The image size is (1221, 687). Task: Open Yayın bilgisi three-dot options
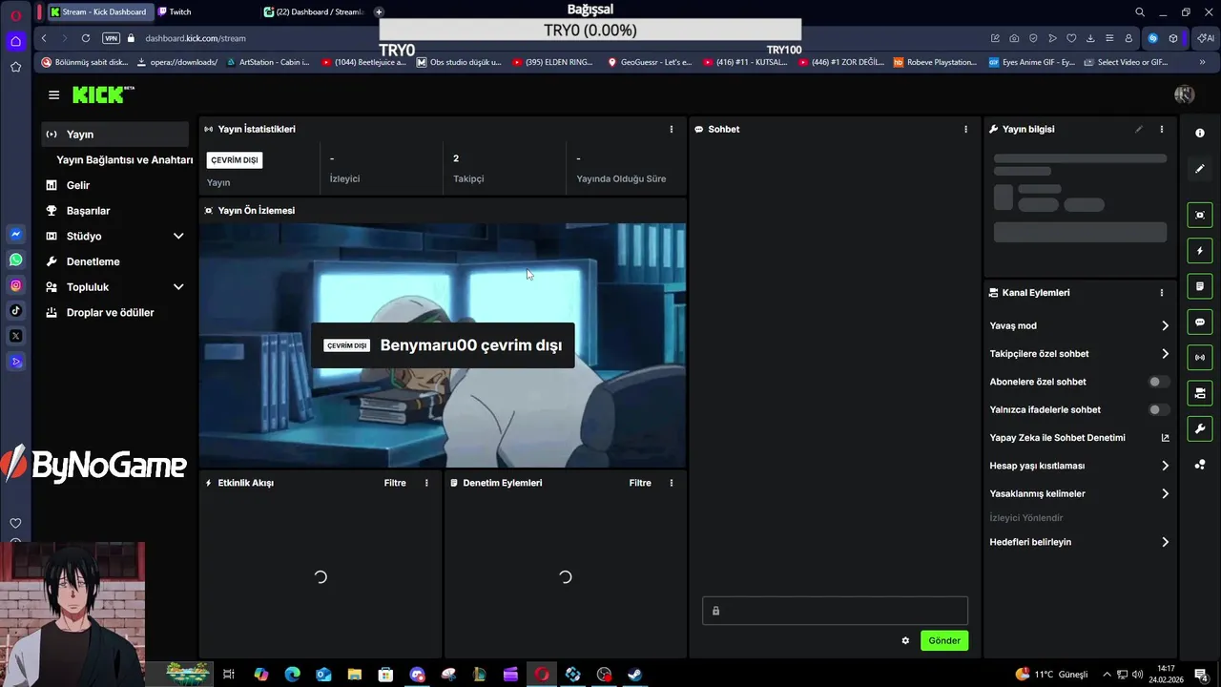(x=1161, y=129)
